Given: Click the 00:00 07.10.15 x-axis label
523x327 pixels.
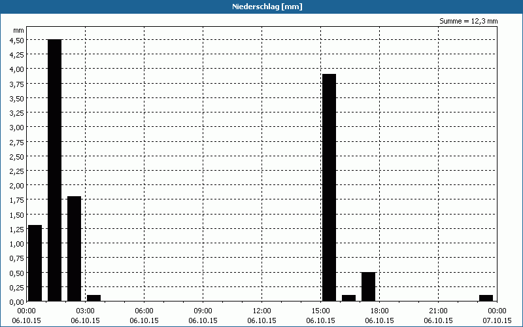Looking at the screenshot, I should coord(497,316).
